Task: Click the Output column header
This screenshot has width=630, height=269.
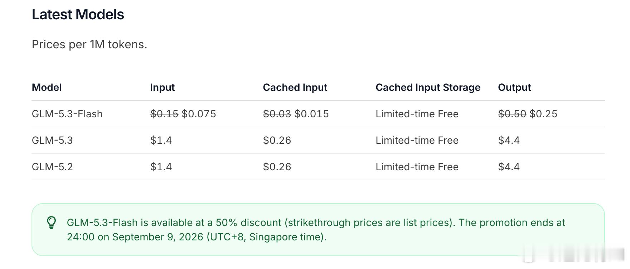Action: (x=515, y=88)
